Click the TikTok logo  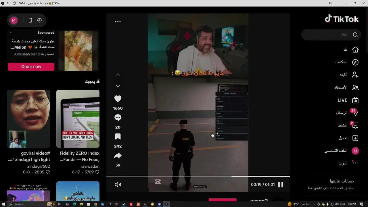(342, 19)
